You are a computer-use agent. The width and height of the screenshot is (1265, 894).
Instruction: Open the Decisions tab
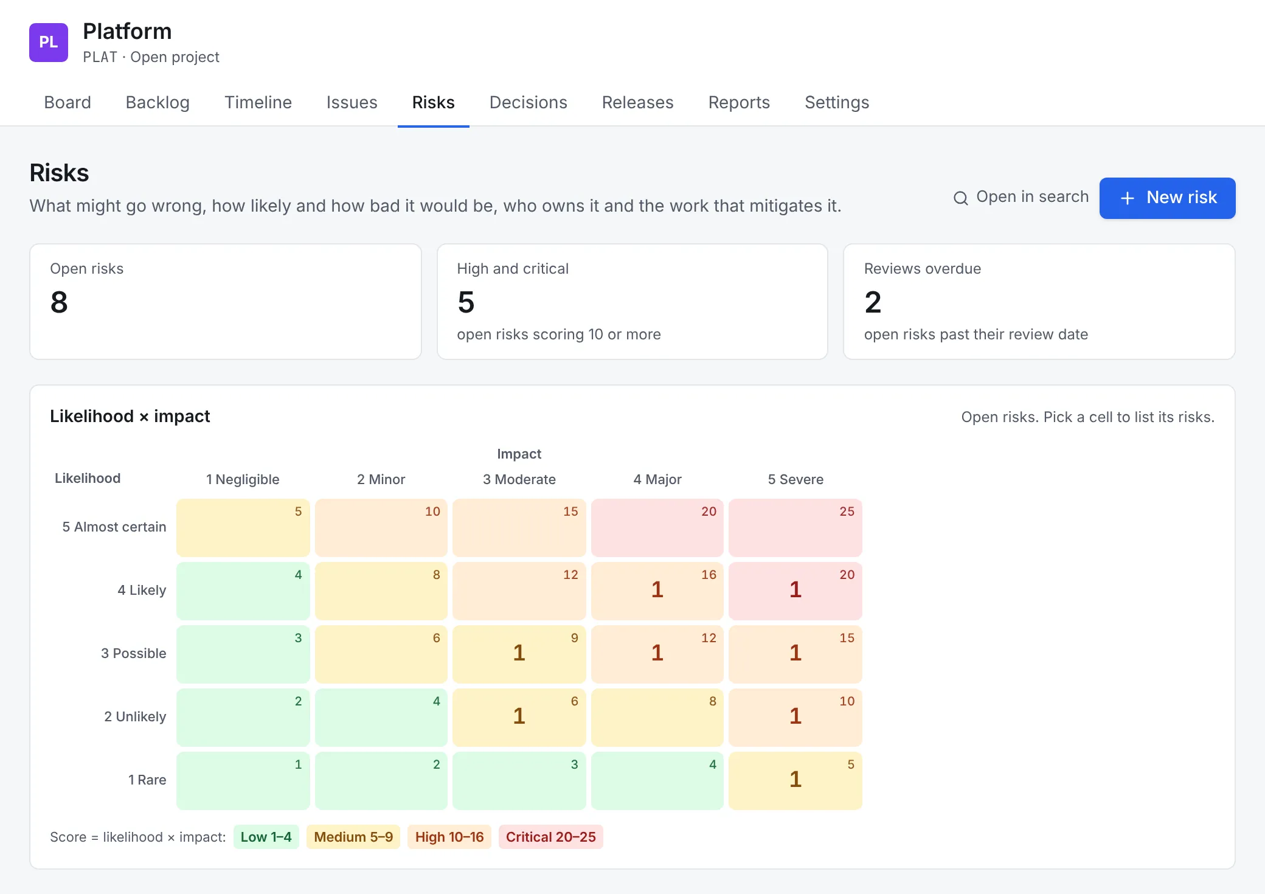pos(528,102)
